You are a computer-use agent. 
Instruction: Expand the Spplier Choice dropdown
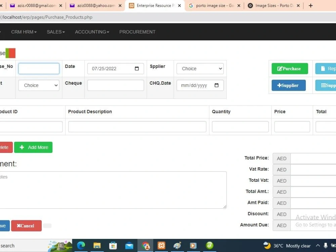coord(200,69)
